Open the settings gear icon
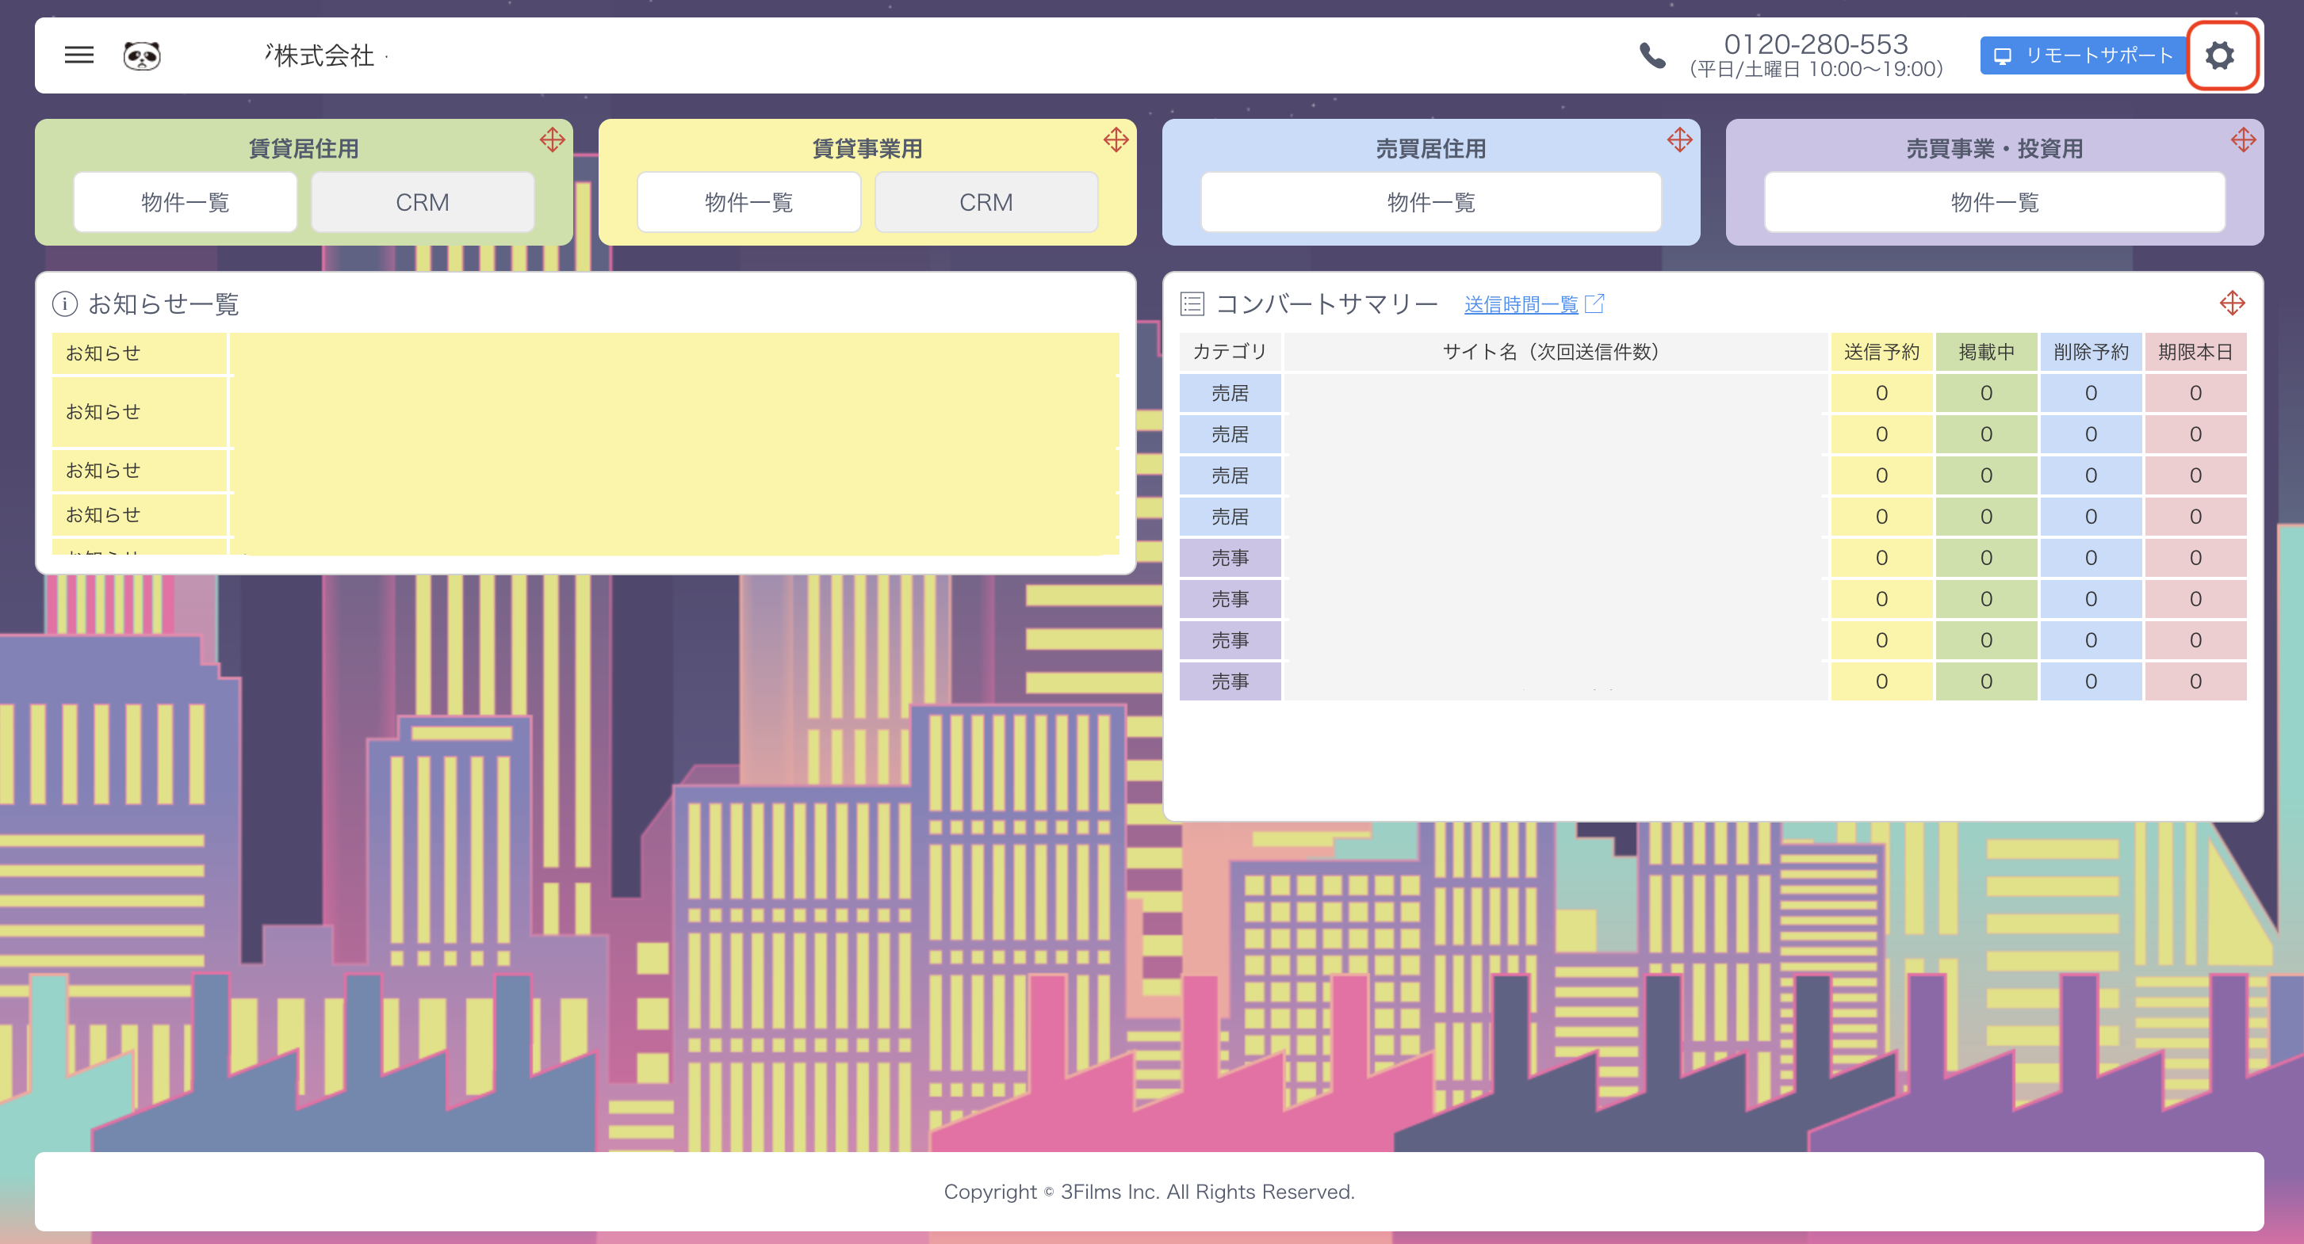Image resolution: width=2304 pixels, height=1244 pixels. [2220, 55]
